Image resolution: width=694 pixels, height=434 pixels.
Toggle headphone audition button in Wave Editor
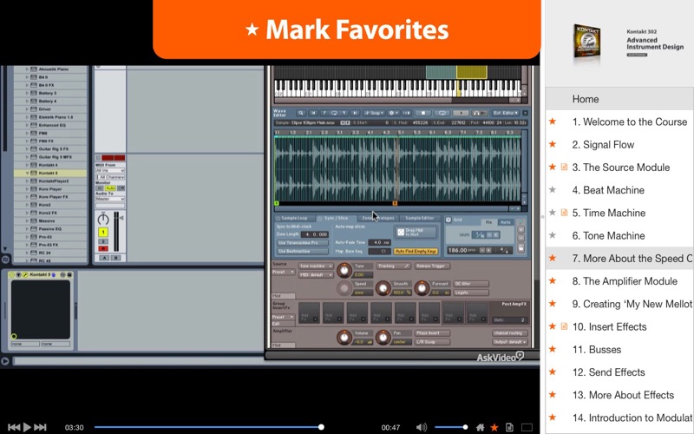pyautogui.click(x=480, y=114)
